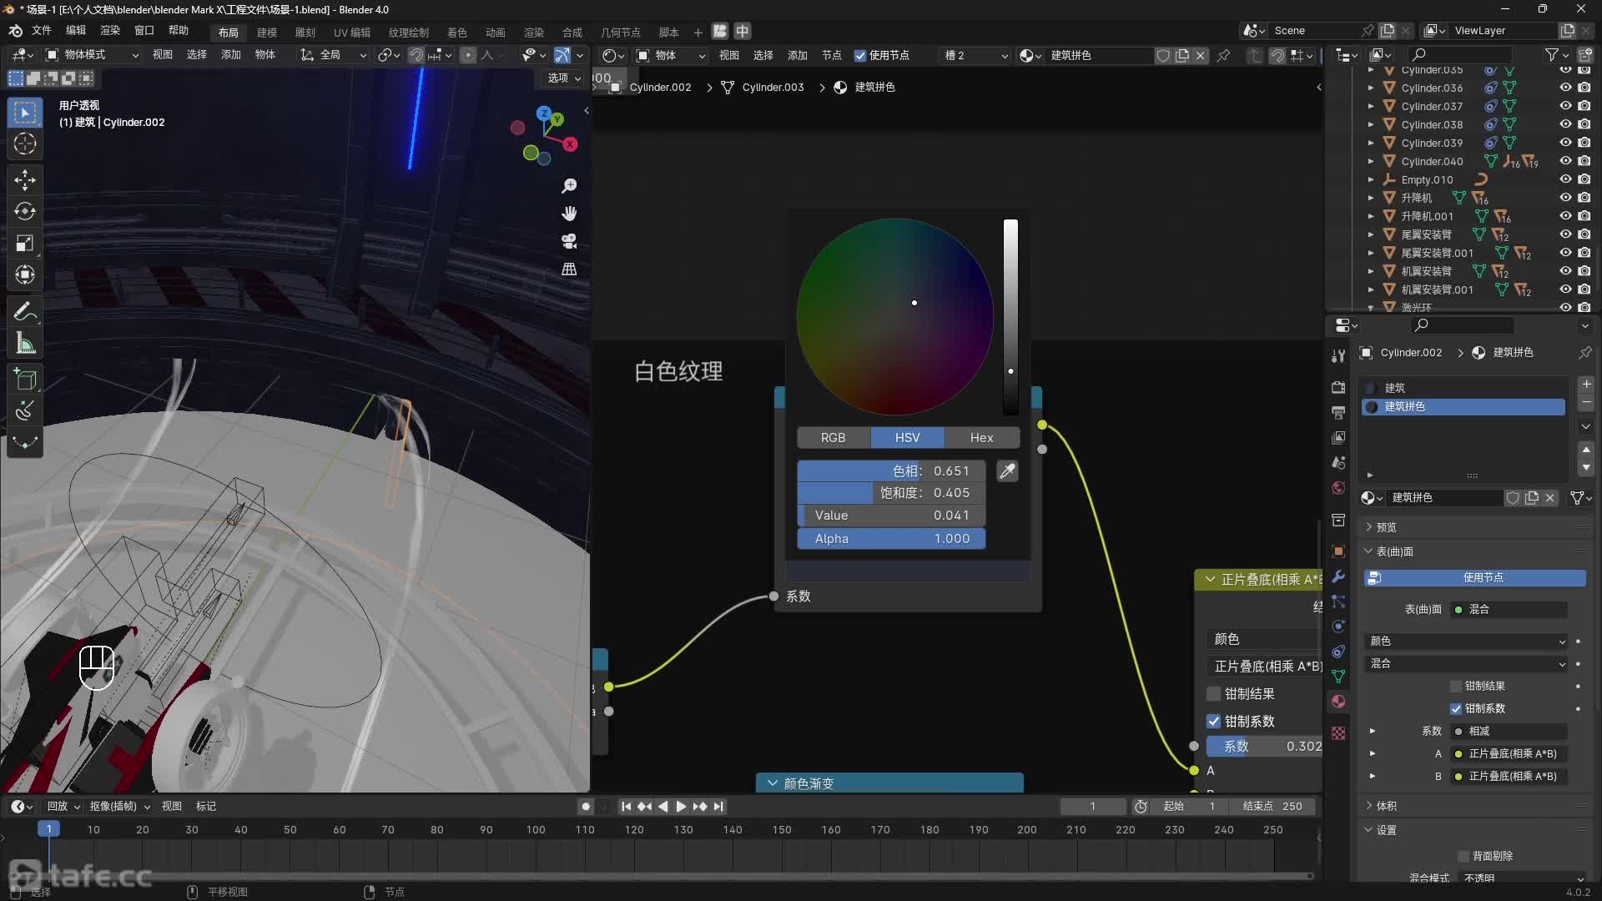
Task: Expand the Cylinder.036 outliner row
Action: click(x=1371, y=88)
